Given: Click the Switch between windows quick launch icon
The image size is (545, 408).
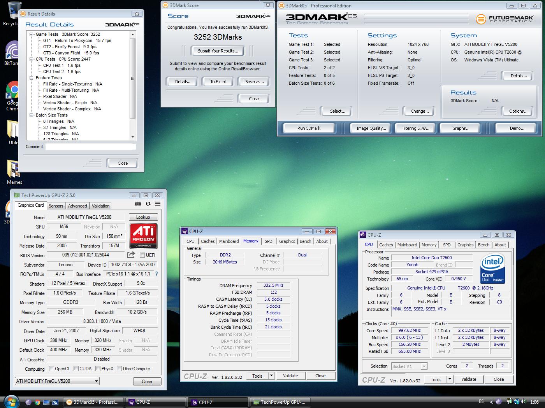Looking at the screenshot, I should (x=55, y=402).
